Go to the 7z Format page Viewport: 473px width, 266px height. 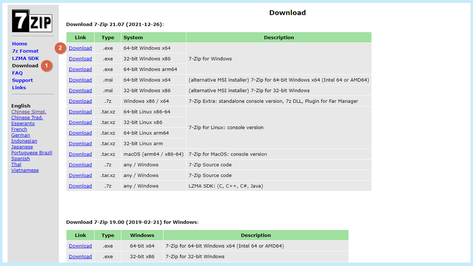pyautogui.click(x=25, y=51)
